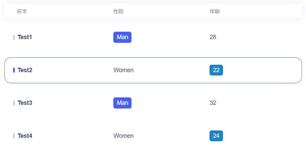Viewport: 306px width, 152px height.
Task: Click the Man tag in Test3 row
Action: point(122,103)
